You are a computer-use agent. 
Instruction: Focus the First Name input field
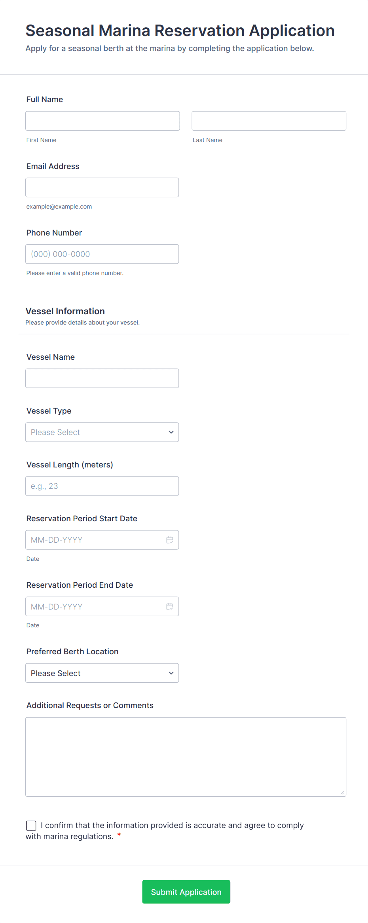[102, 121]
